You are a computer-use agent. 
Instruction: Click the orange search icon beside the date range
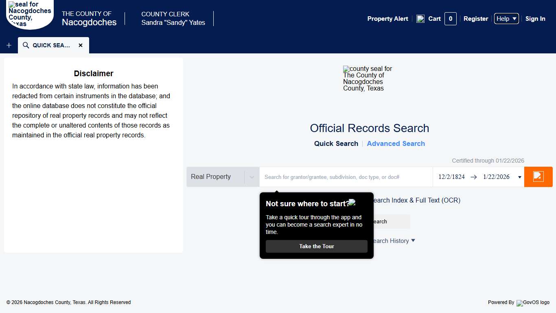click(538, 176)
